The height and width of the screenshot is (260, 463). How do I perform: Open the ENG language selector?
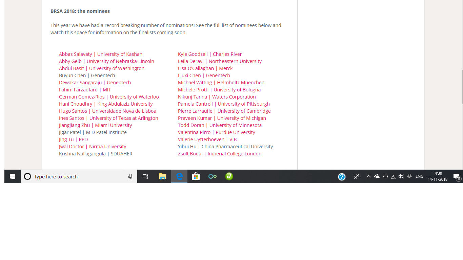click(x=419, y=176)
